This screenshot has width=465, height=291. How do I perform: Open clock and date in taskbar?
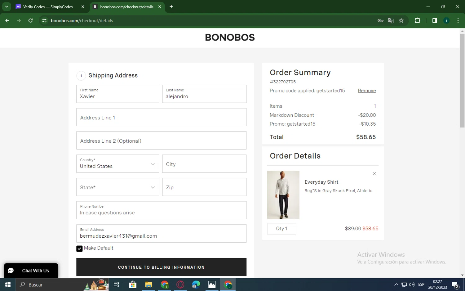click(x=437, y=284)
